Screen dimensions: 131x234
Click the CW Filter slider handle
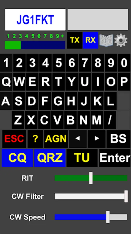(x=126, y=196)
